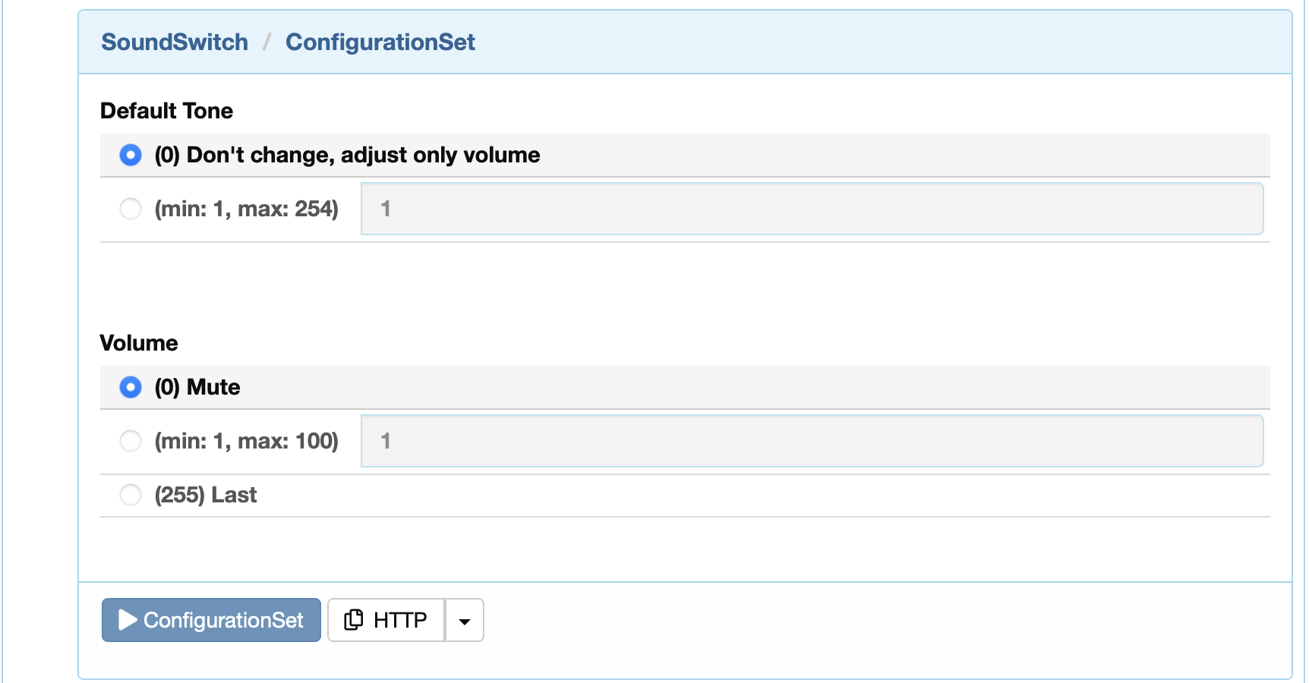
Task: Click the "(min: 1, max: 254)" label text
Action: pyautogui.click(x=247, y=209)
